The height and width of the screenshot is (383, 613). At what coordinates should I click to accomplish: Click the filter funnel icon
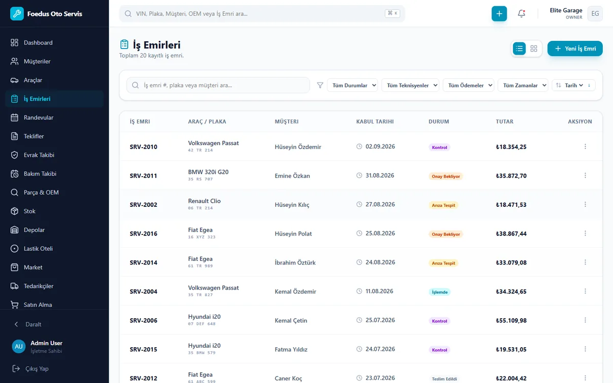[320, 85]
